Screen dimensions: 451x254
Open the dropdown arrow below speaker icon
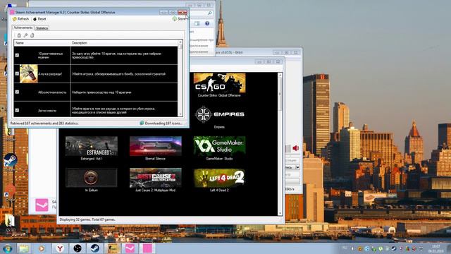(297, 167)
